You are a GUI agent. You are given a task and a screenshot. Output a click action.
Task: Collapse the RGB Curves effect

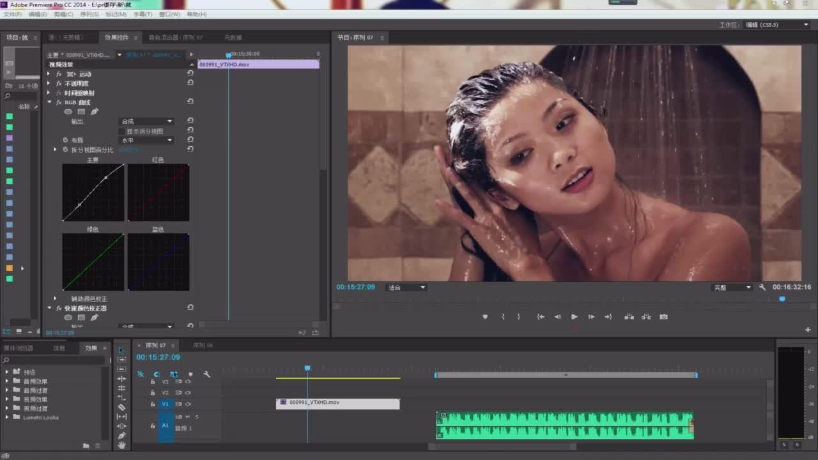click(49, 102)
